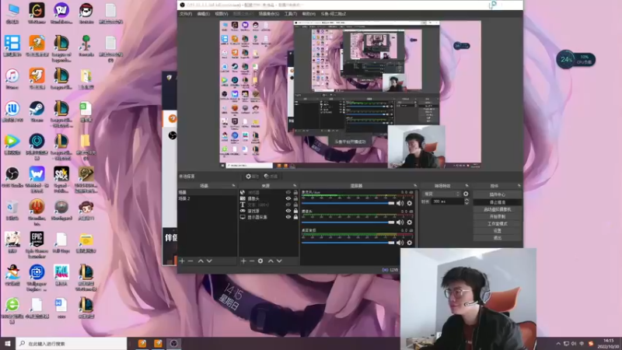The height and width of the screenshot is (350, 622).
Task: Click the 开始录制 start recording button
Action: (x=498, y=216)
